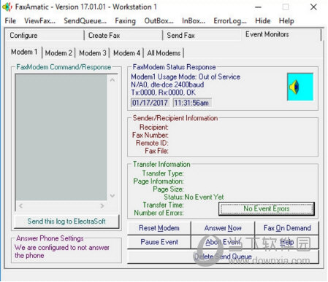Image resolution: width=328 pixels, height=282 pixels.
Task: Click the 'Transfer Type:' label
Action: [x=163, y=173]
